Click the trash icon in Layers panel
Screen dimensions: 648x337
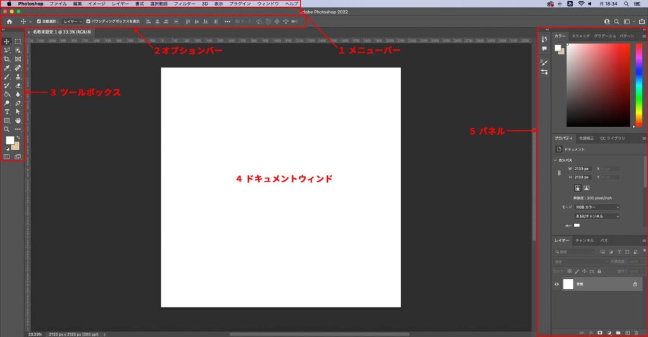coord(637,333)
